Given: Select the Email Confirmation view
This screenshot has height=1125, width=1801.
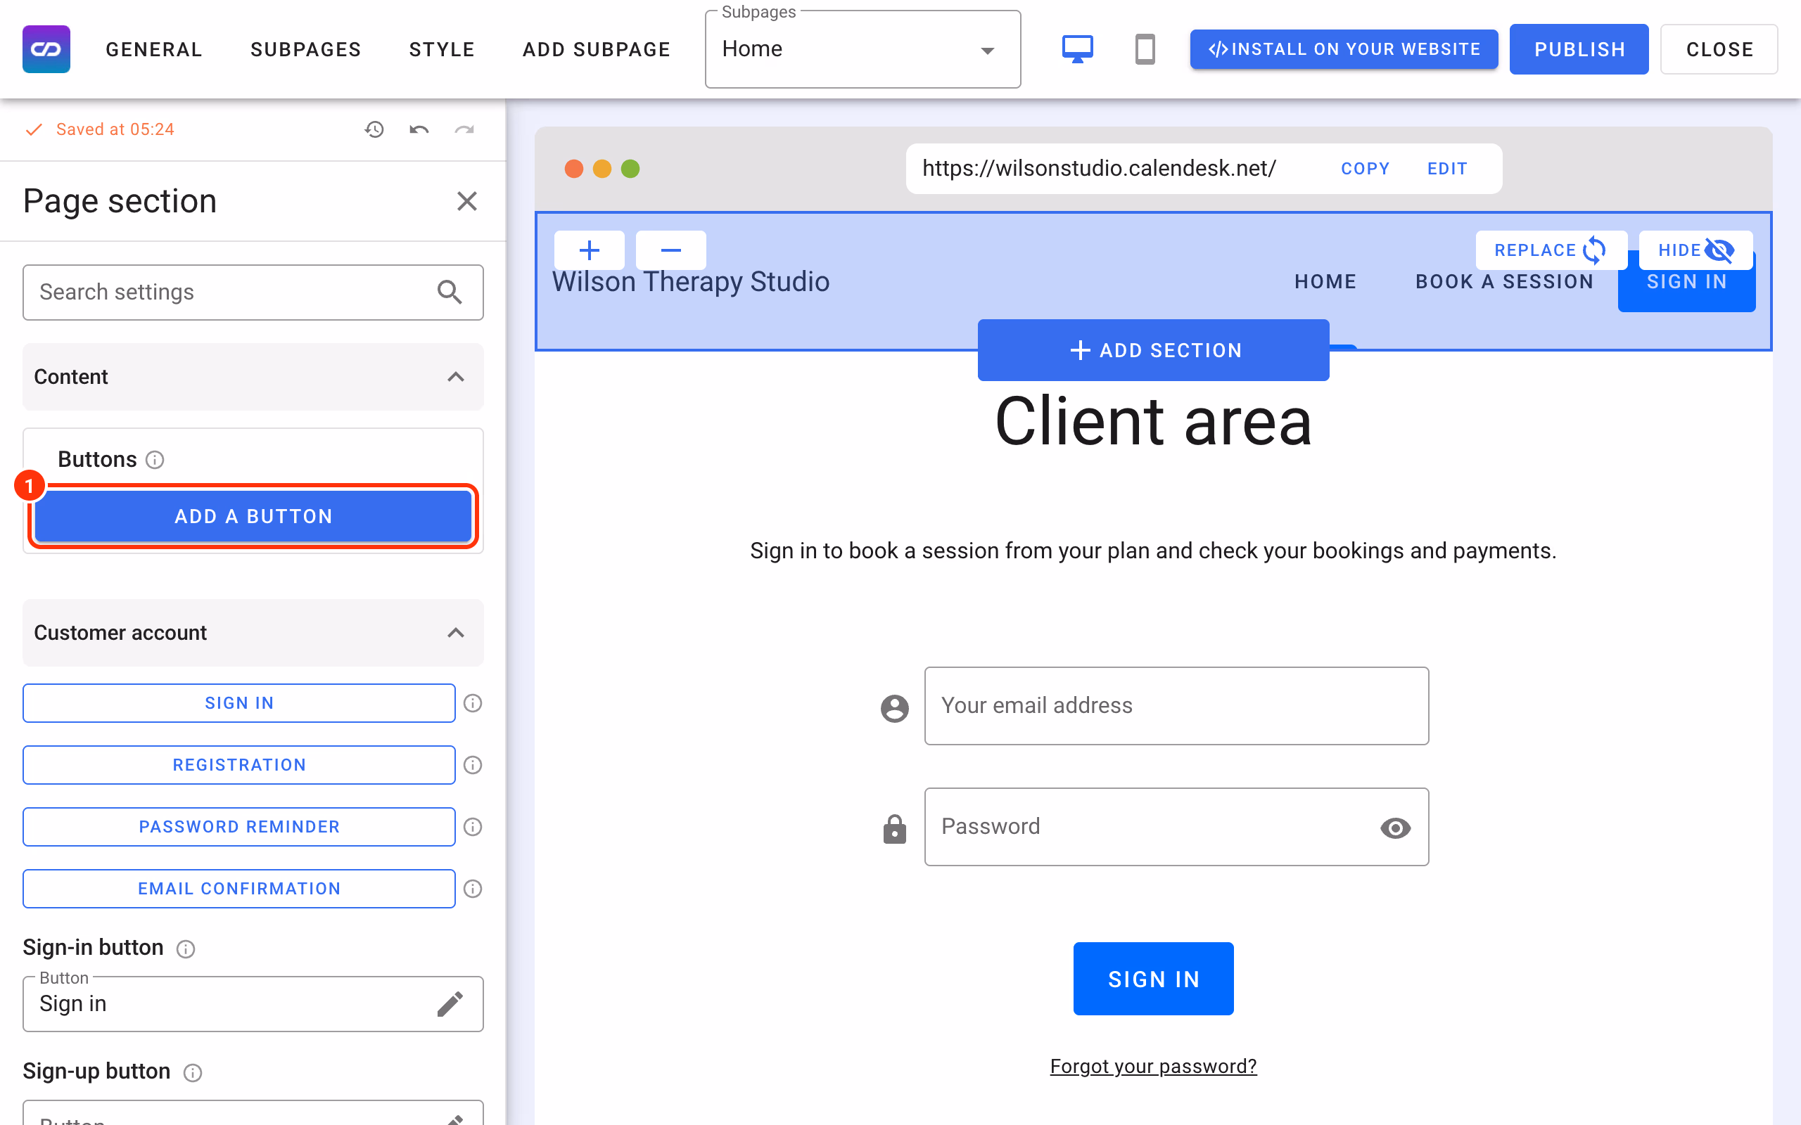Looking at the screenshot, I should point(239,888).
